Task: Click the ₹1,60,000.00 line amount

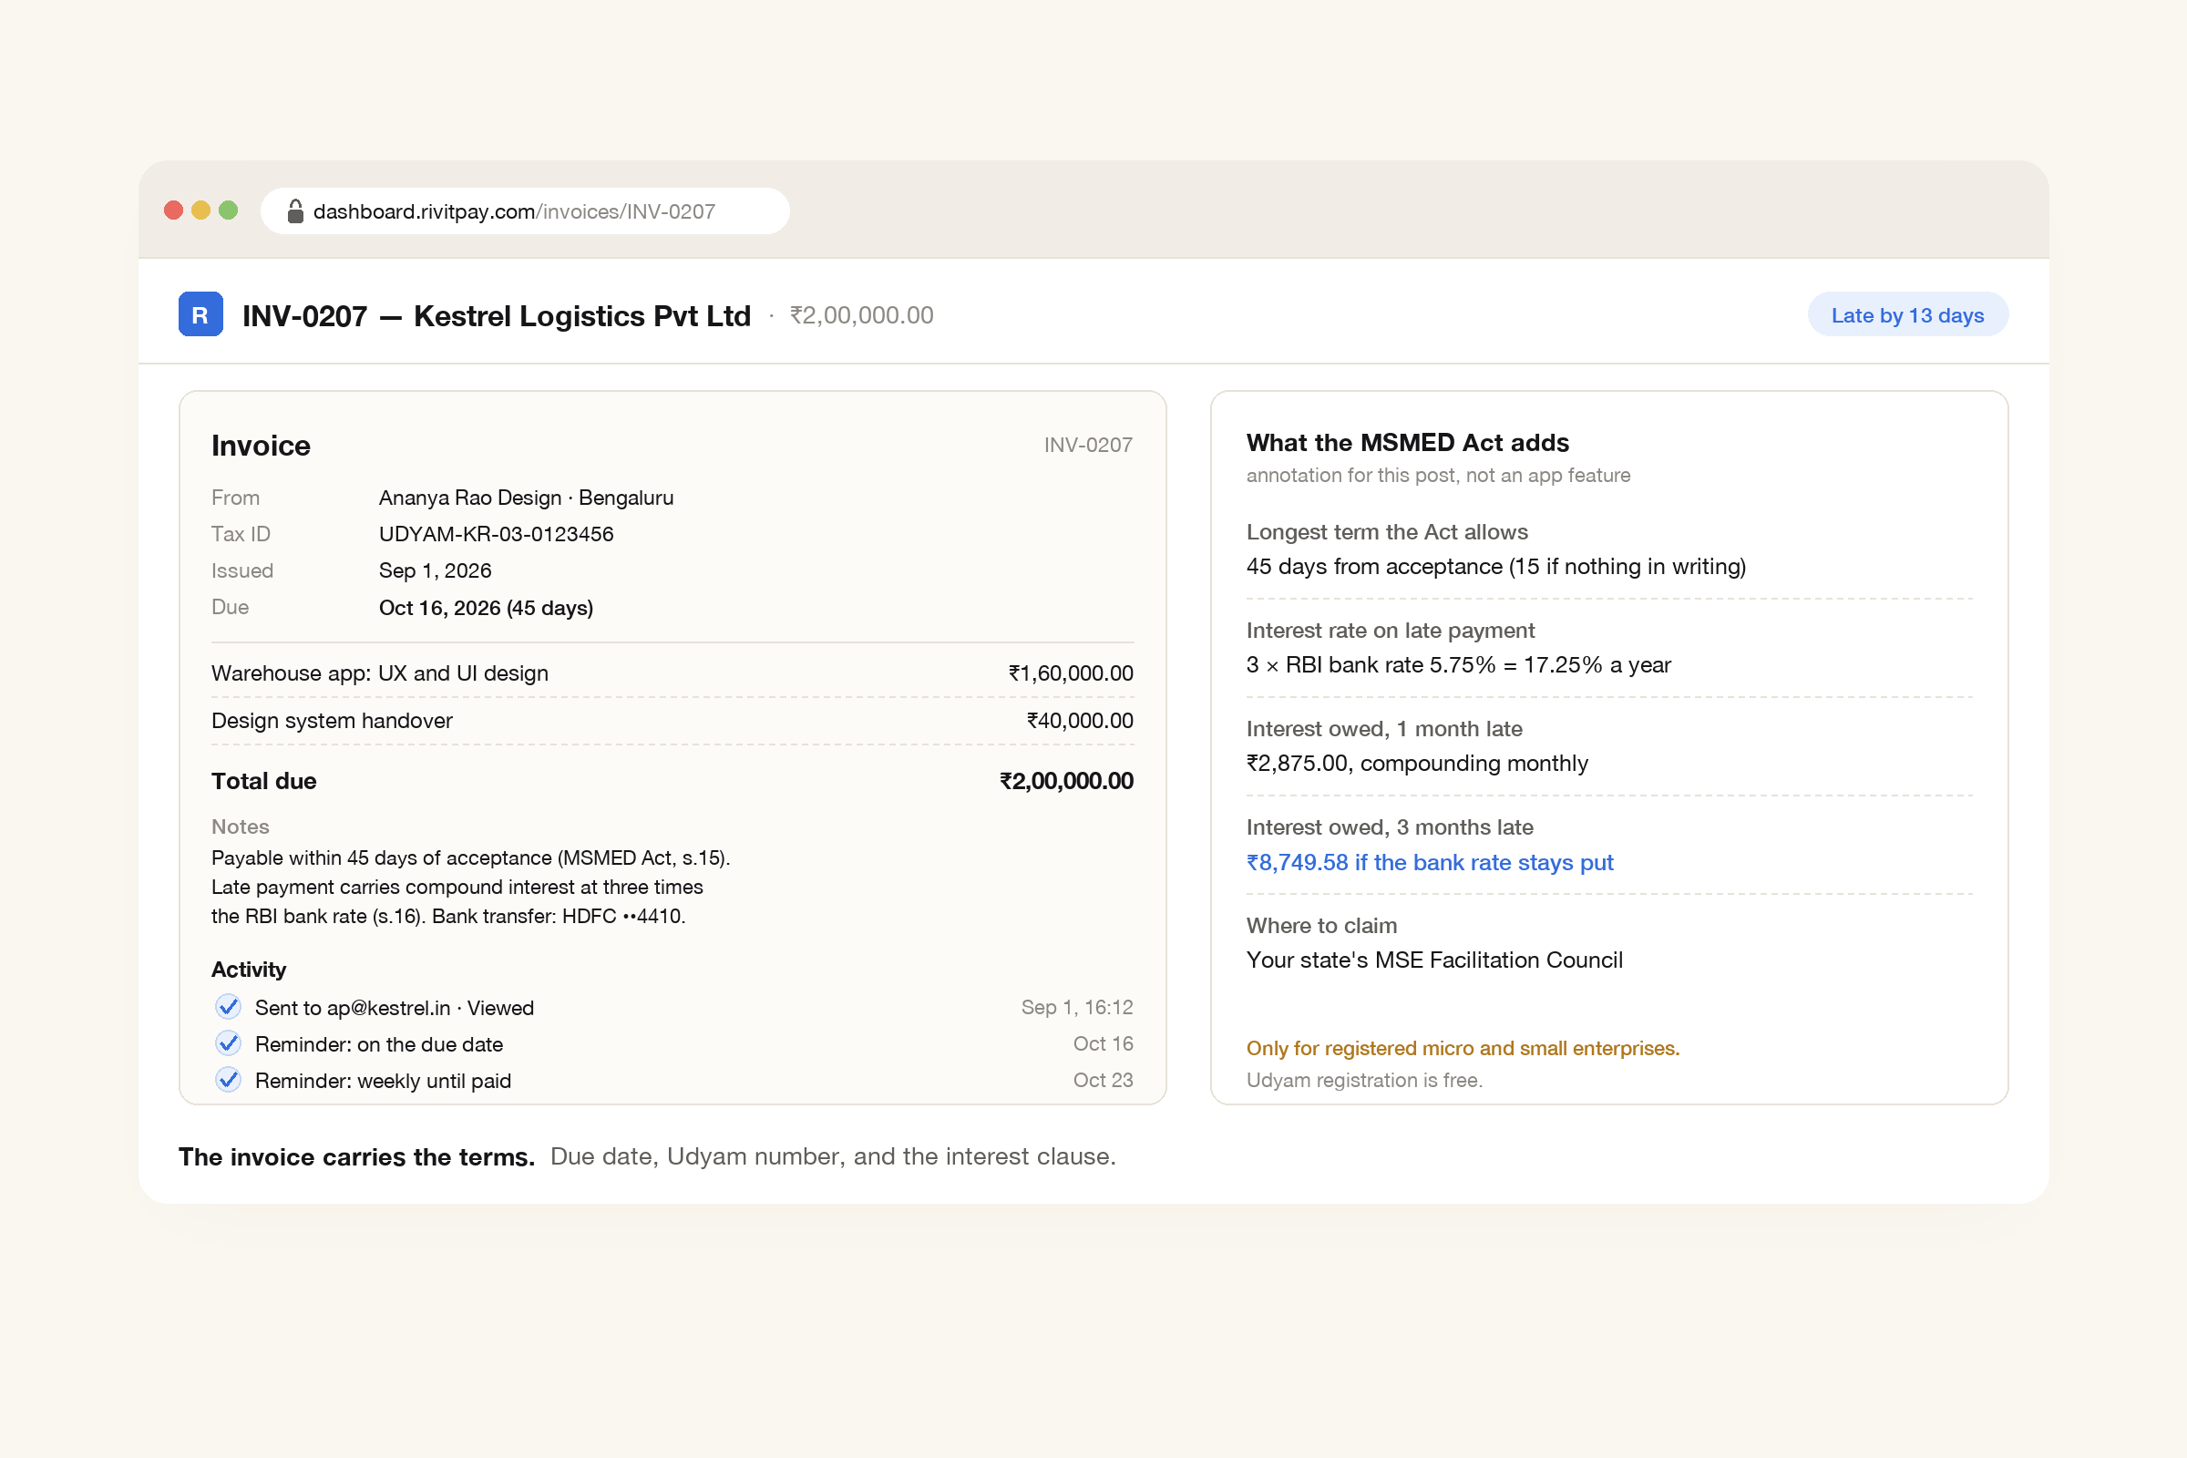Action: point(1070,673)
